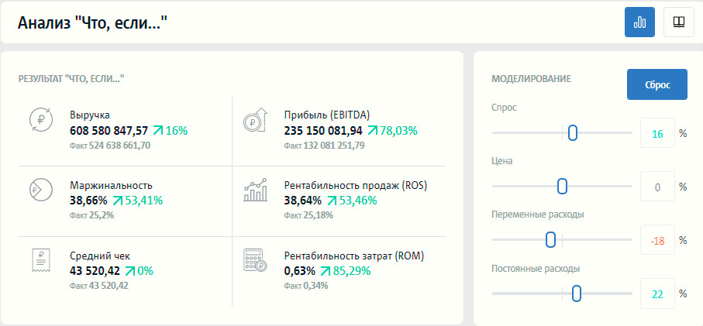703x326 pixels.
Task: Click the Спрос slider handle
Action: click(x=573, y=133)
